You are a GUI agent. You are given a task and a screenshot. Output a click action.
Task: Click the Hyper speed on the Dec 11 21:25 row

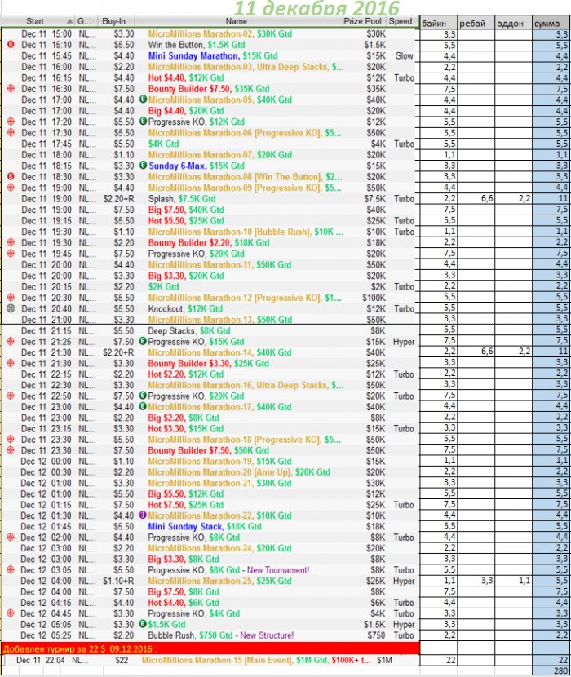coord(404,342)
